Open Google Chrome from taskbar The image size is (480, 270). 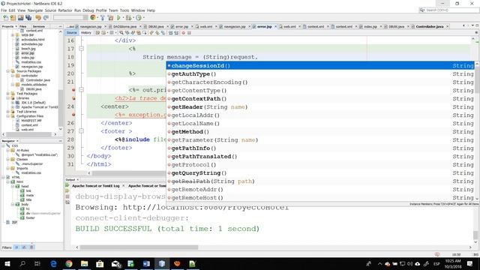69,263
